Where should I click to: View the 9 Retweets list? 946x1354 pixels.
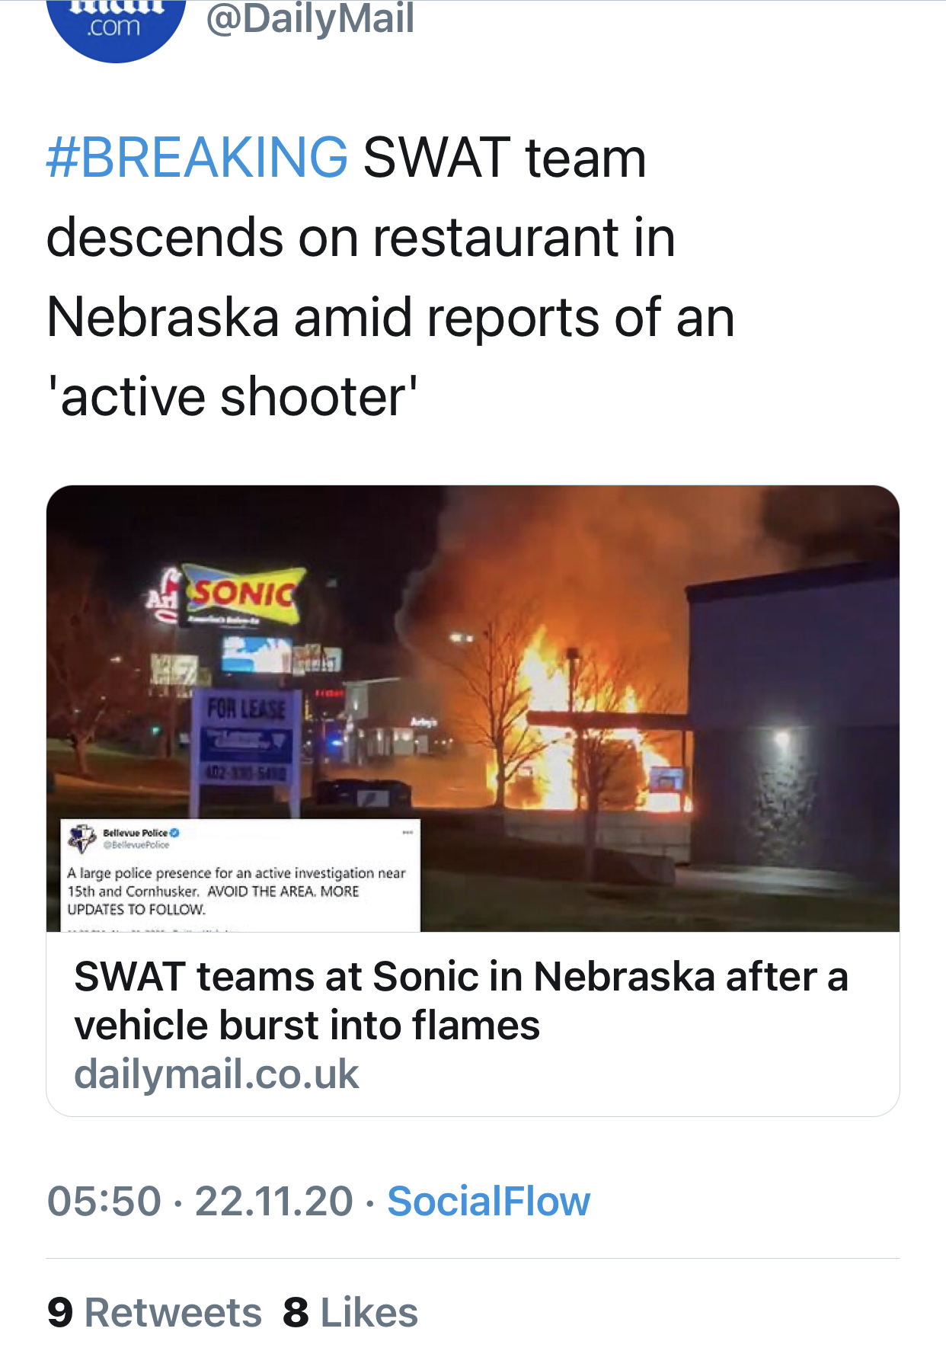click(x=154, y=1313)
